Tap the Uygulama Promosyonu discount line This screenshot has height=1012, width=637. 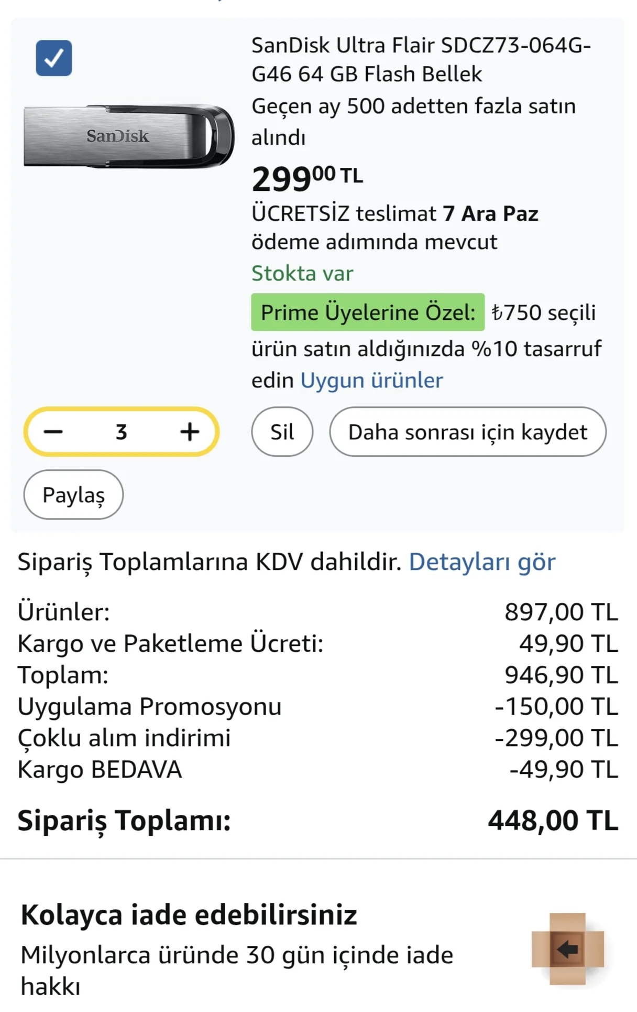tap(150, 706)
